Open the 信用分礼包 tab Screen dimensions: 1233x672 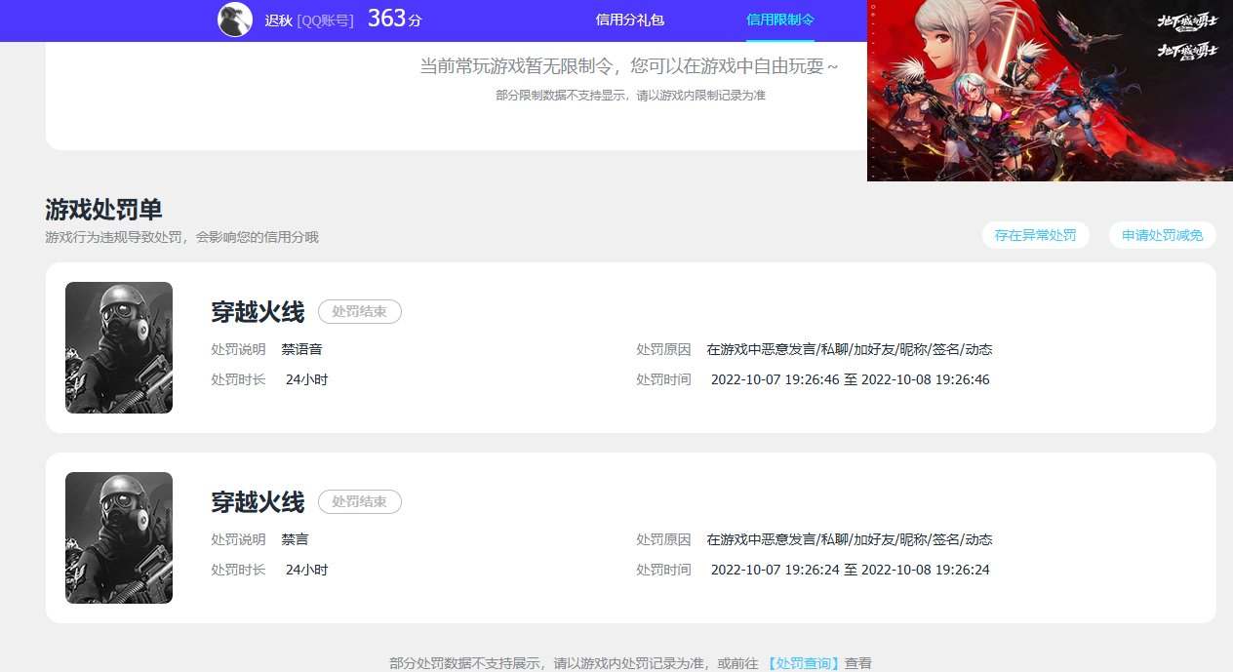pos(630,20)
